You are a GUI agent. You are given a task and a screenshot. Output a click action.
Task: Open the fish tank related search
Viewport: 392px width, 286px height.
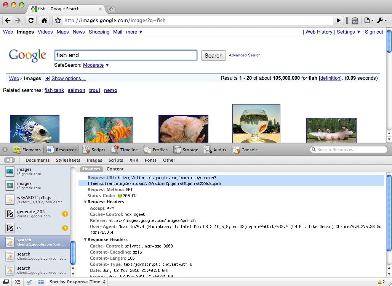(54, 90)
